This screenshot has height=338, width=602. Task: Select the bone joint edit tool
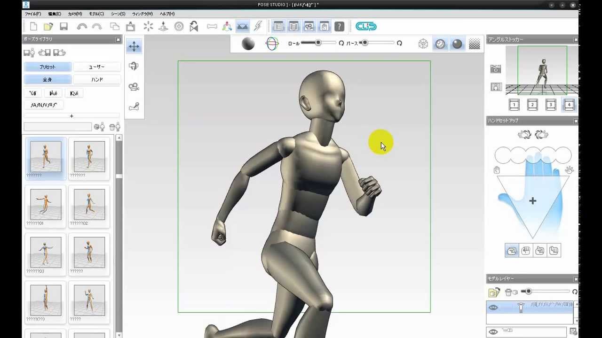pyautogui.click(x=134, y=107)
